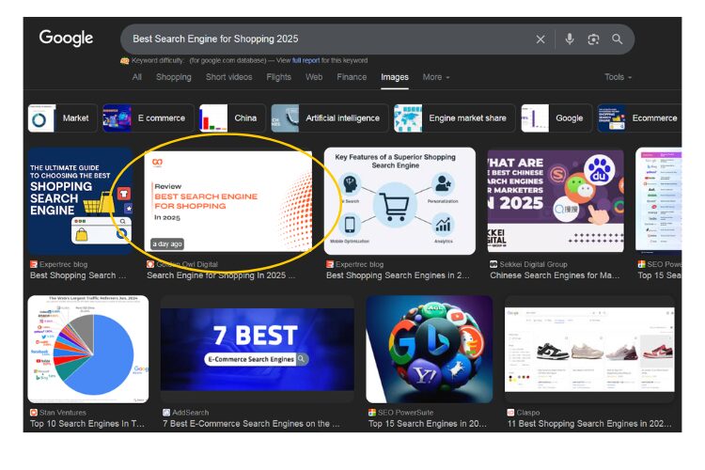Clear the search box with the X icon
Viewport: 705px width, 470px height.
[540, 39]
